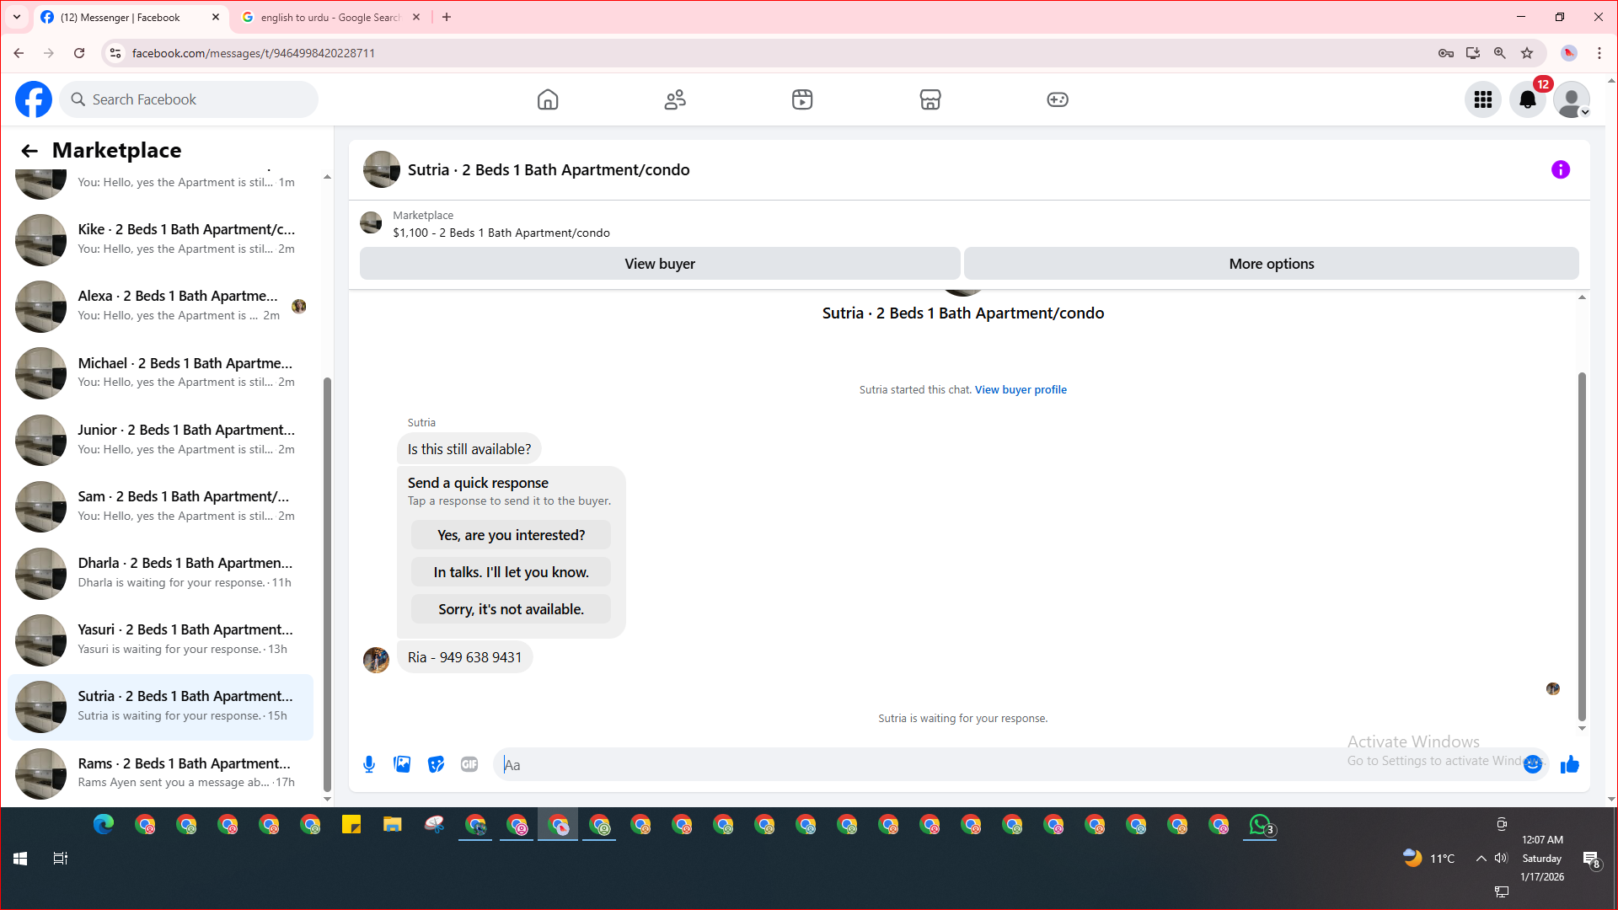Open Facebook notifications bell
1618x910 pixels.
(x=1527, y=99)
